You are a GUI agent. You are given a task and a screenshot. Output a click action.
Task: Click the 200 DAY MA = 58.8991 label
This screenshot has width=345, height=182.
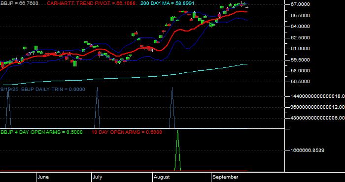click(x=167, y=3)
